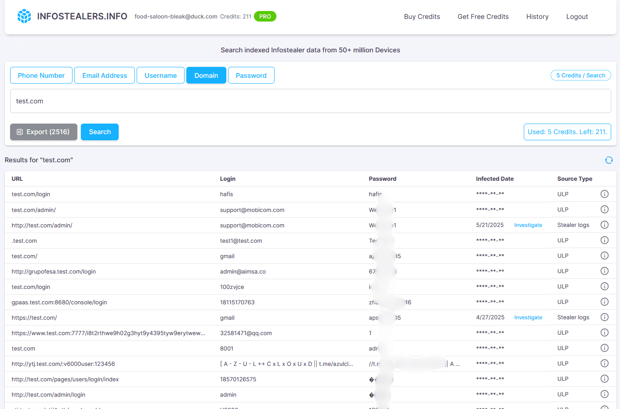Log out of the account
Screen dimensions: 620x409
pos(577,17)
